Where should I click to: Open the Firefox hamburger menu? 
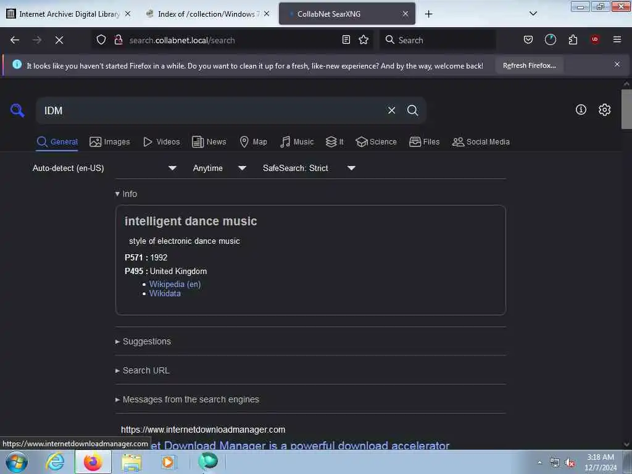pyautogui.click(x=617, y=39)
